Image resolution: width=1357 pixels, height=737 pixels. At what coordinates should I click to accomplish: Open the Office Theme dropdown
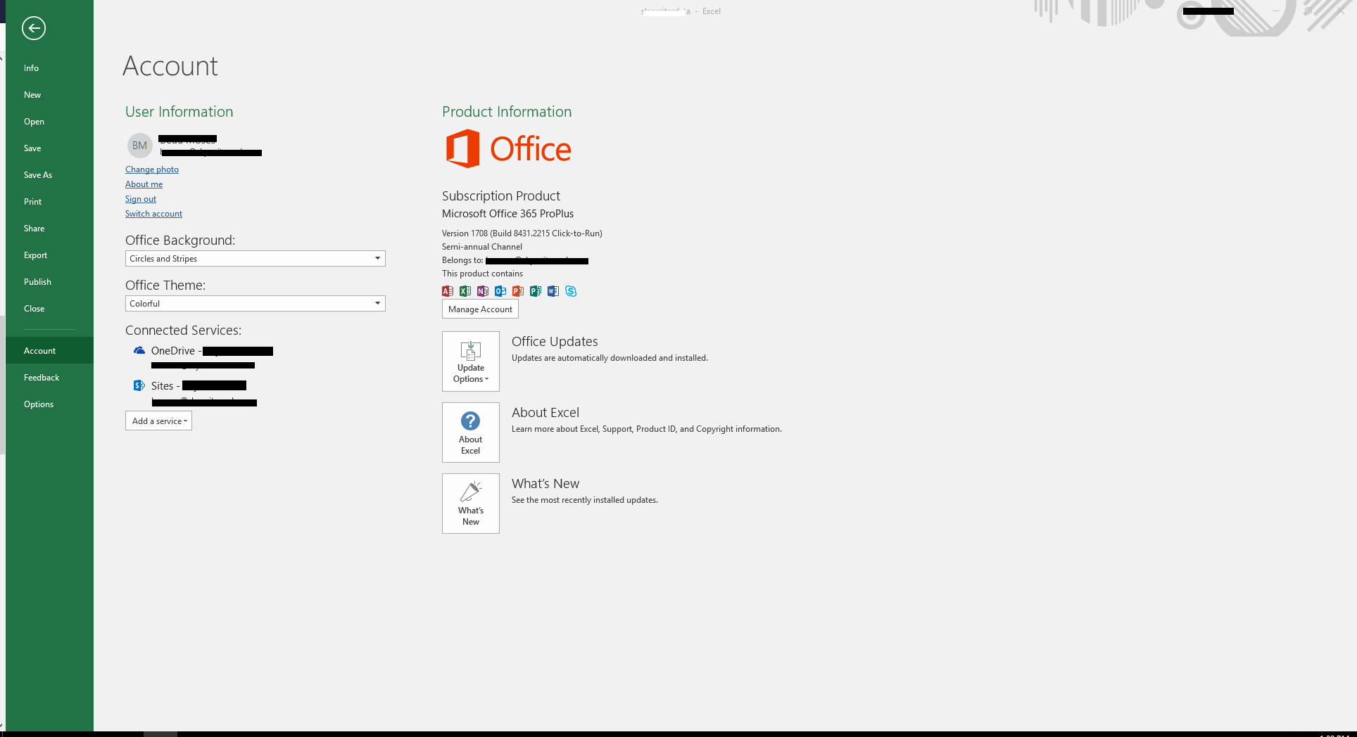tap(255, 304)
